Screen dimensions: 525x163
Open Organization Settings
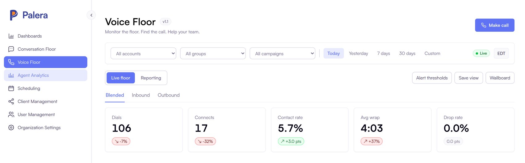(x=46, y=128)
